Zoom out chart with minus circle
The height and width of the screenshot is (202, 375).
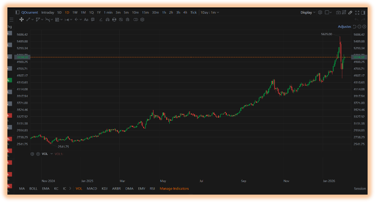359,26
